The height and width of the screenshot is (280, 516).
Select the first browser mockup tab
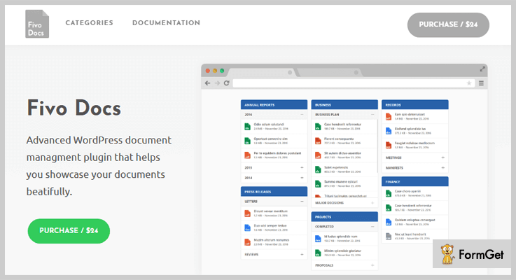tap(263, 72)
